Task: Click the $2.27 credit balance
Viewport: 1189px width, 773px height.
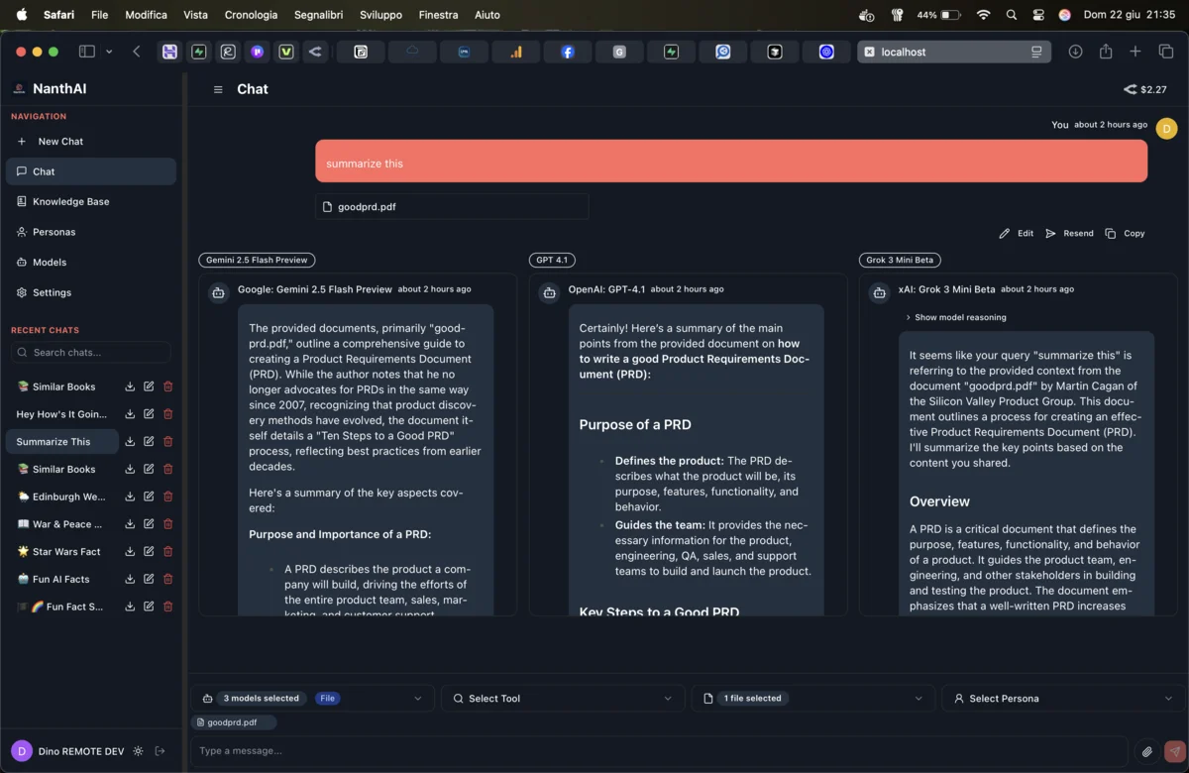Action: (x=1144, y=89)
